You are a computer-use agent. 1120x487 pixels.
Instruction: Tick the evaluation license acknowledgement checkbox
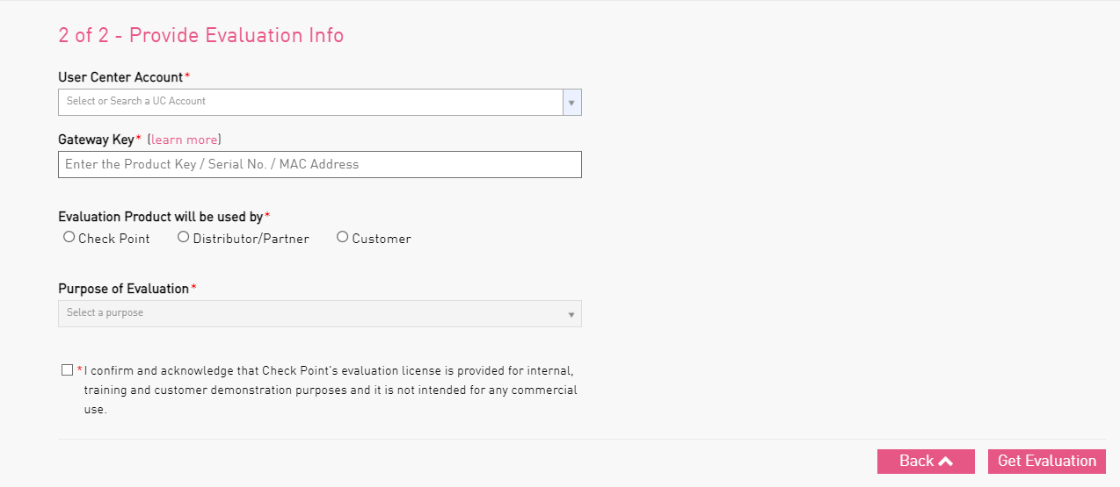coord(68,369)
